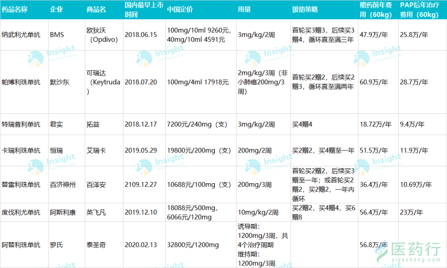The height and width of the screenshot is (268, 447).
Task: Click the '商品名' column header
Action: (x=96, y=10)
